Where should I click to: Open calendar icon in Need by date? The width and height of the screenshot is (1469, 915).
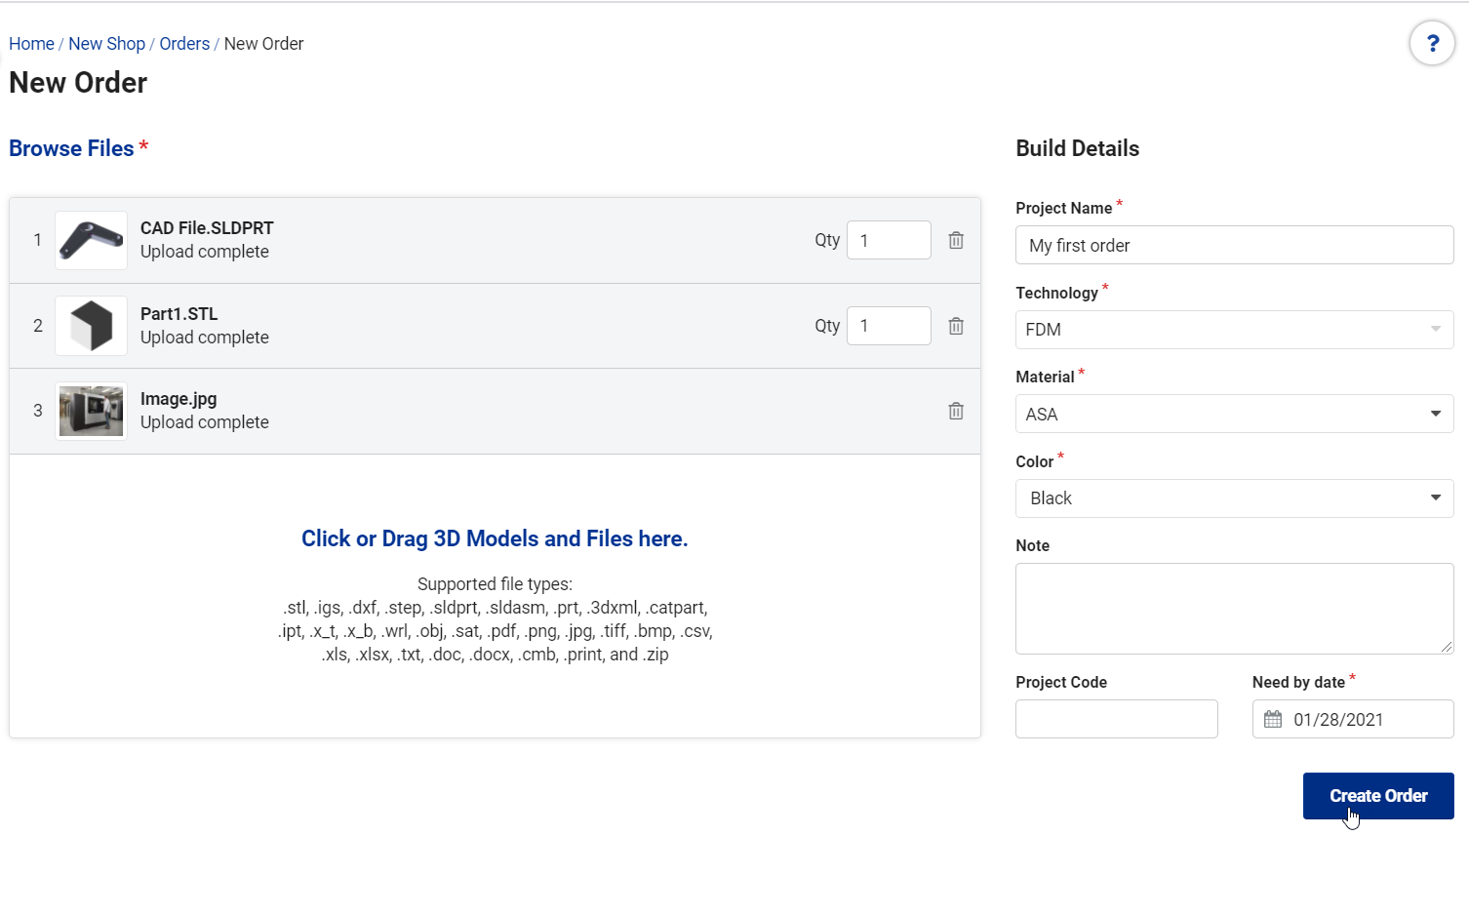click(x=1273, y=719)
